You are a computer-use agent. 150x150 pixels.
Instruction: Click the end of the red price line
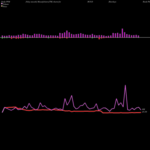(141, 112)
